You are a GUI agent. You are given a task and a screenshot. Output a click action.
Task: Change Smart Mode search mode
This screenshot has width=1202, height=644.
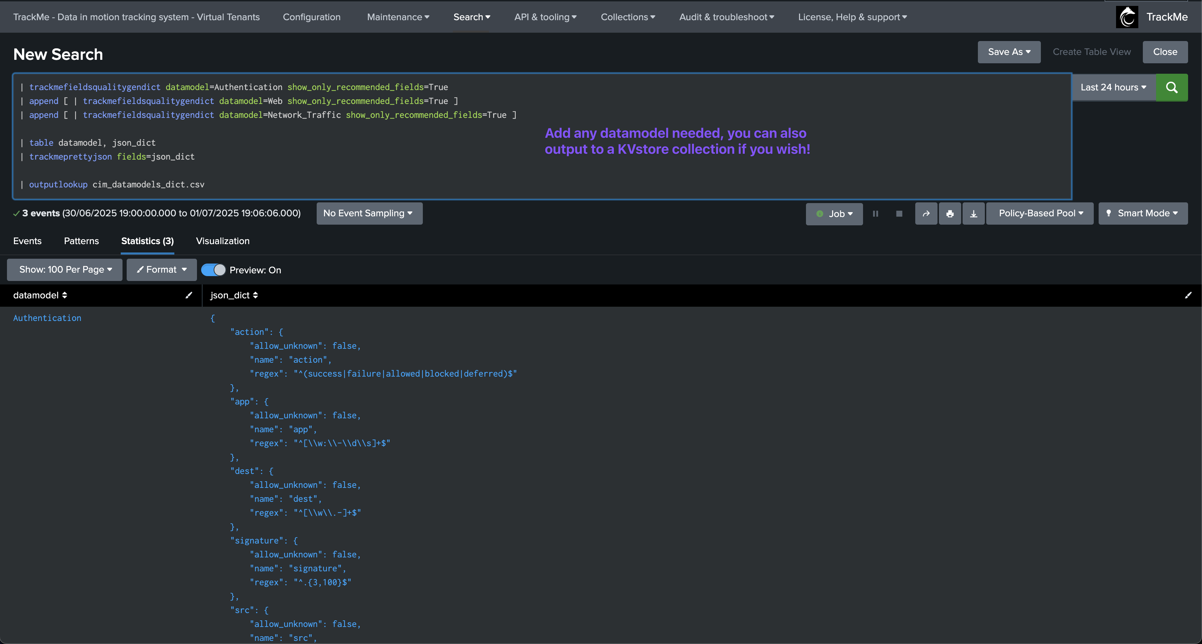point(1143,213)
